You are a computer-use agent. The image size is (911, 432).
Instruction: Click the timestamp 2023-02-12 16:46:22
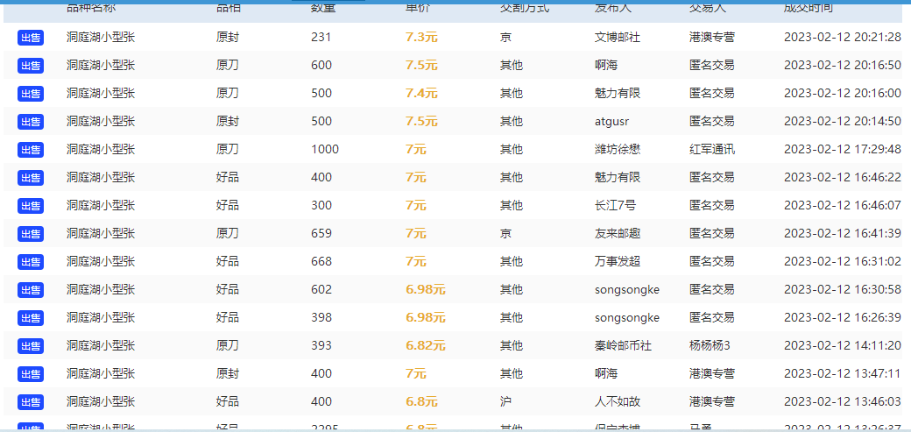click(843, 177)
